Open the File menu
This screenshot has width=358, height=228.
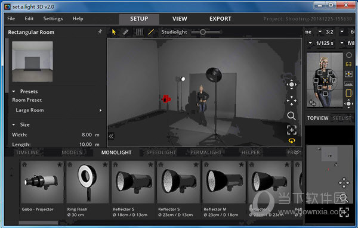click(11, 18)
